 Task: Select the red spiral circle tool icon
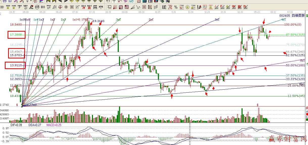[60, 7]
